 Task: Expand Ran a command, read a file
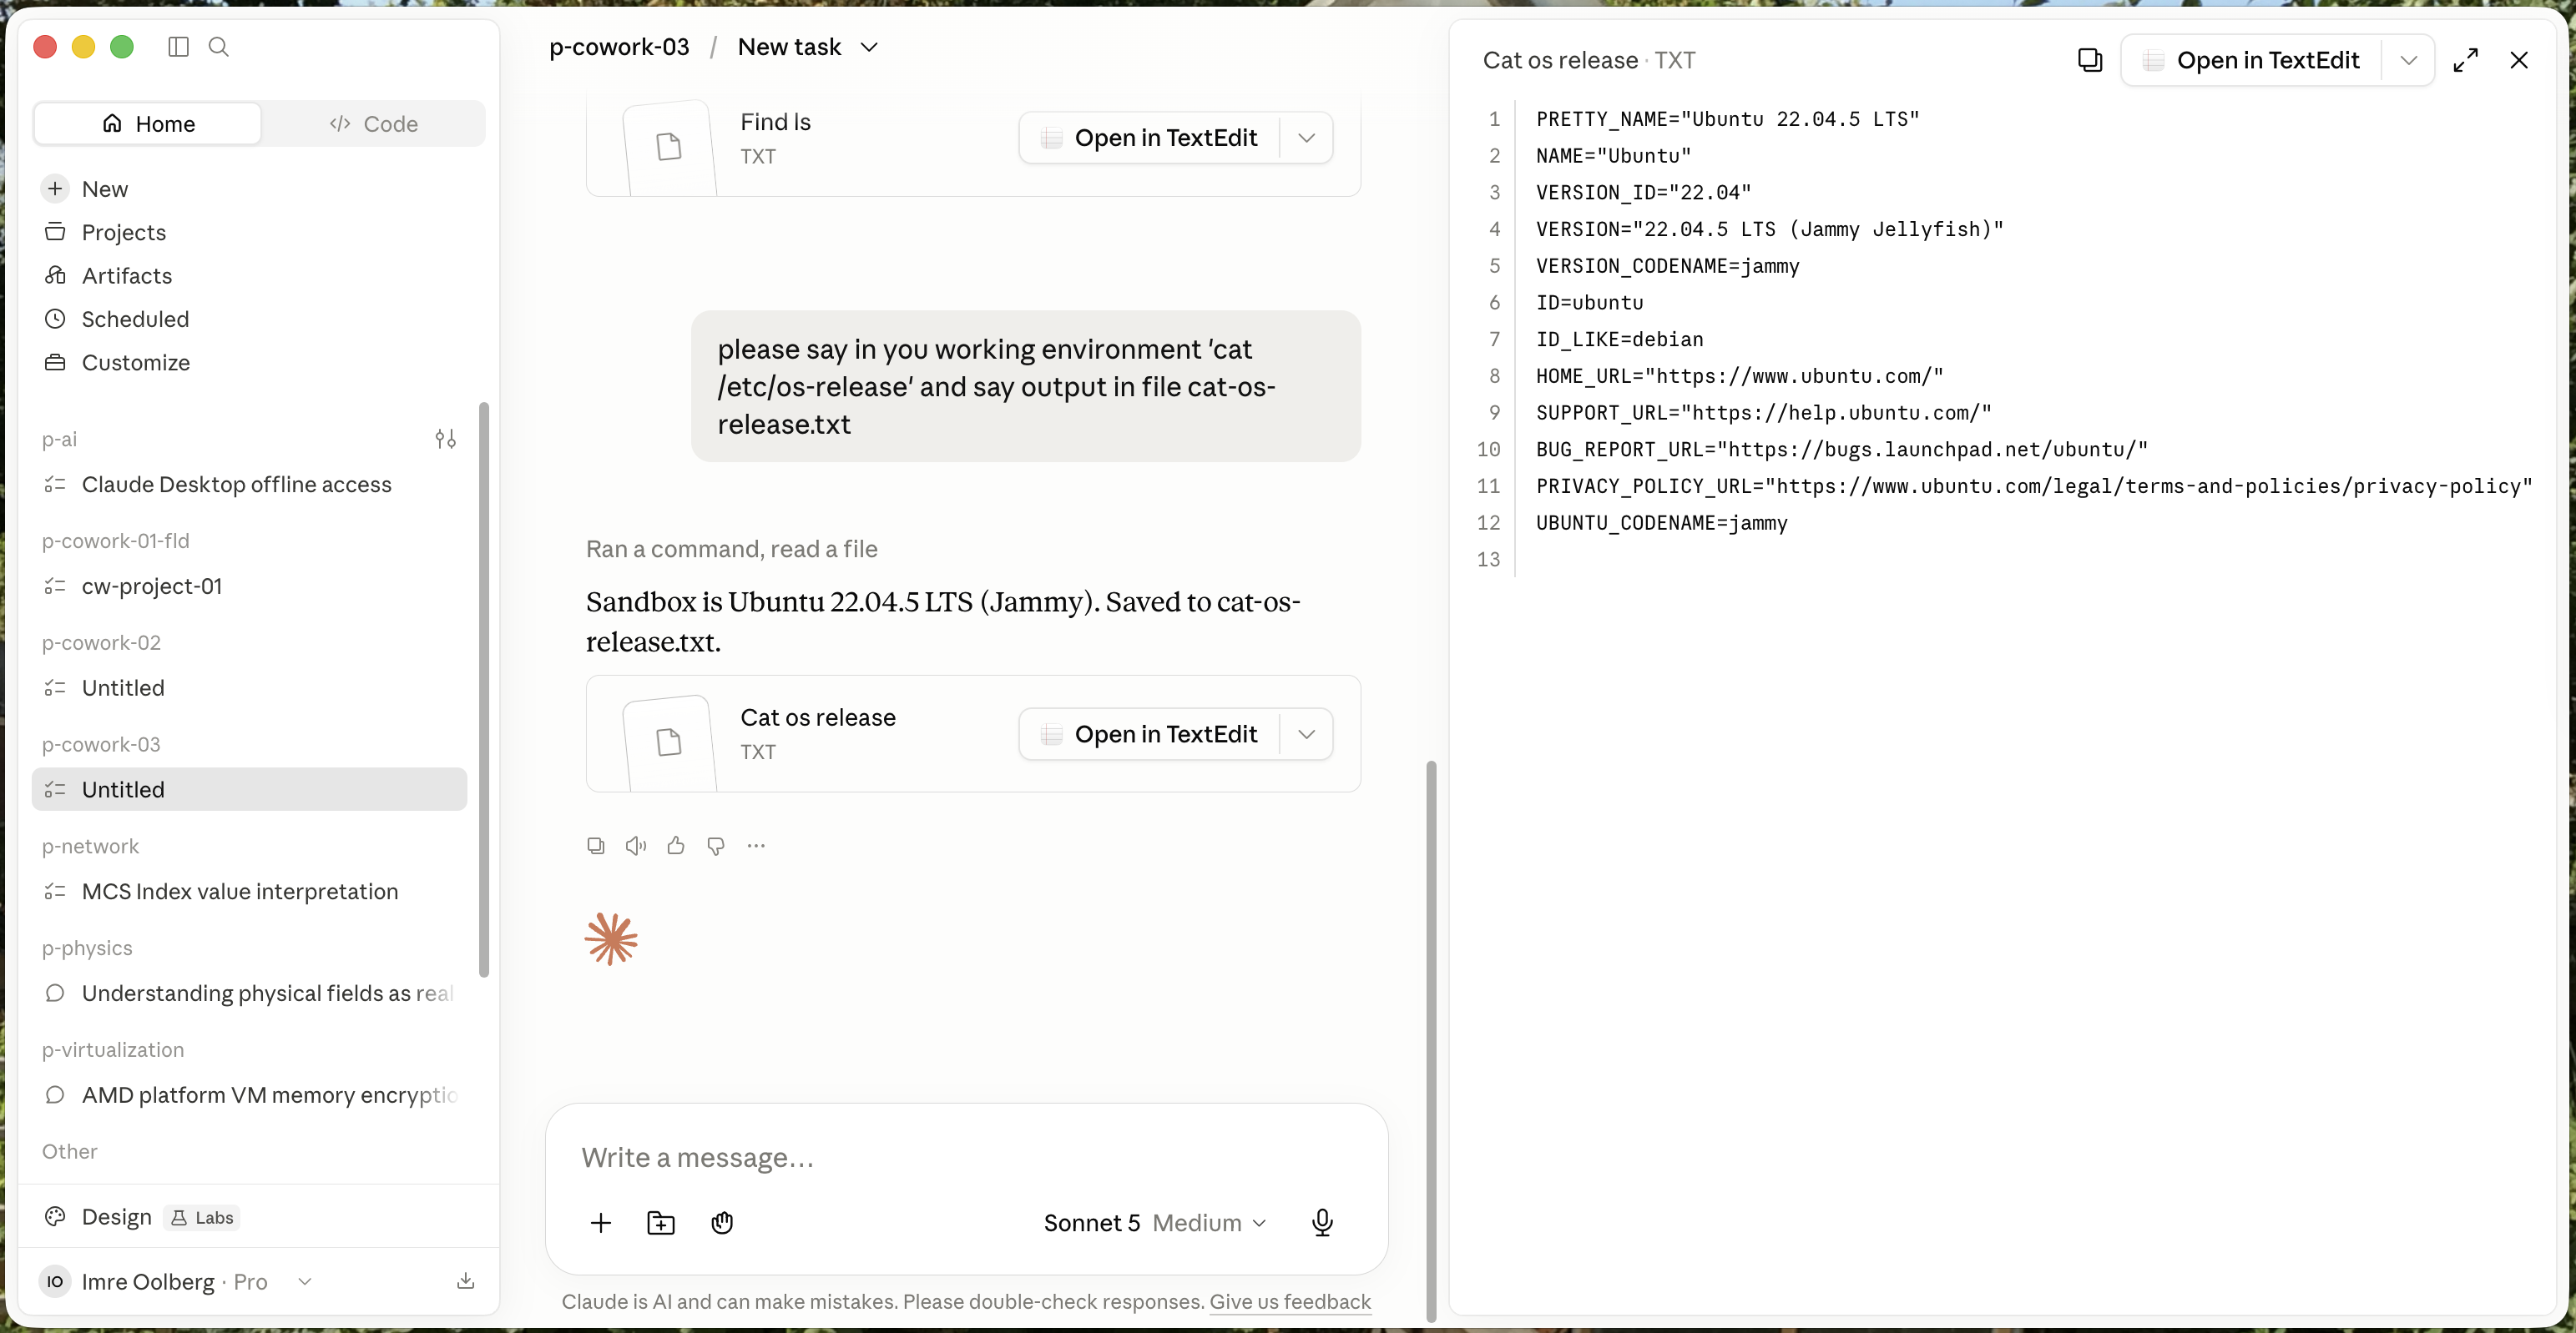(x=731, y=549)
